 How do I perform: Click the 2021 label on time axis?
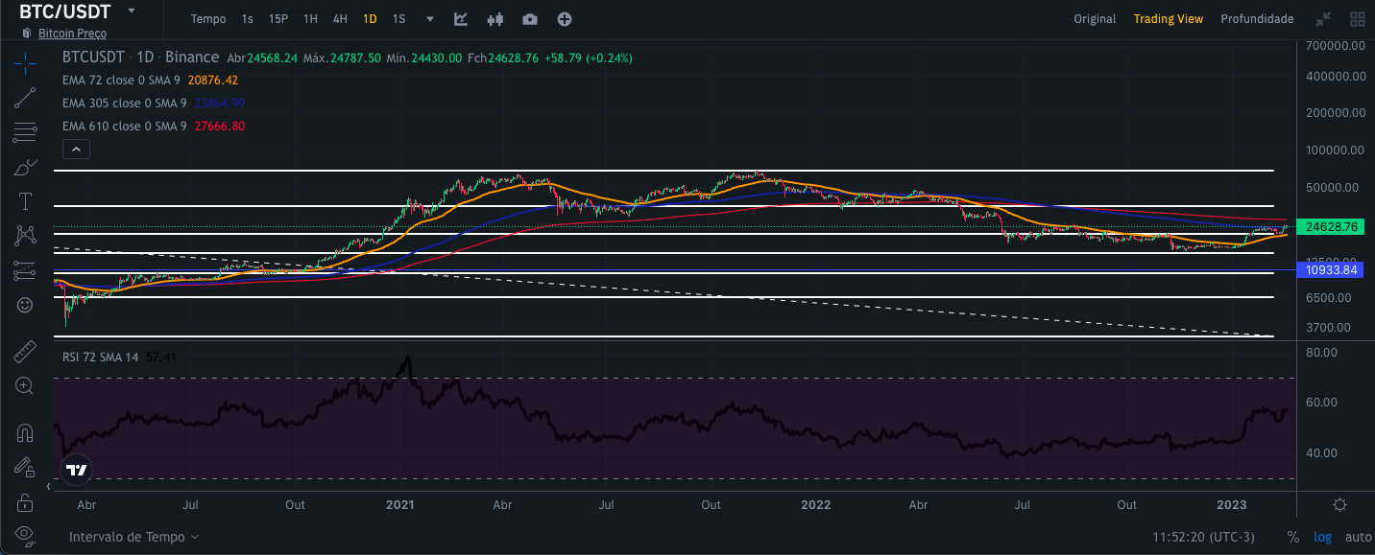[x=399, y=504]
